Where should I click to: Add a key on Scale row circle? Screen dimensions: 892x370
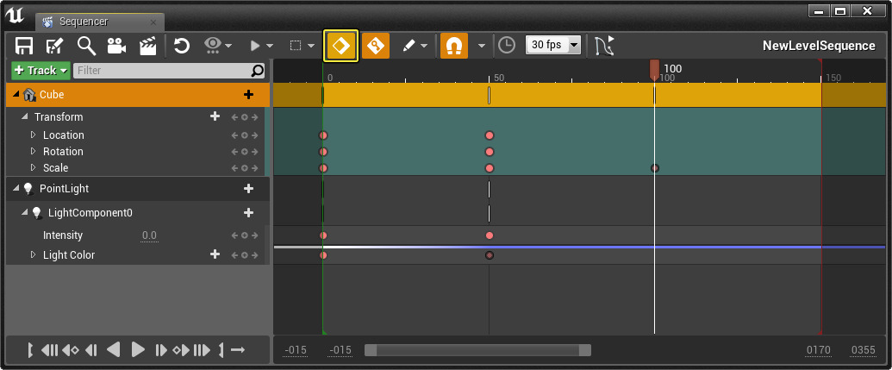point(245,168)
